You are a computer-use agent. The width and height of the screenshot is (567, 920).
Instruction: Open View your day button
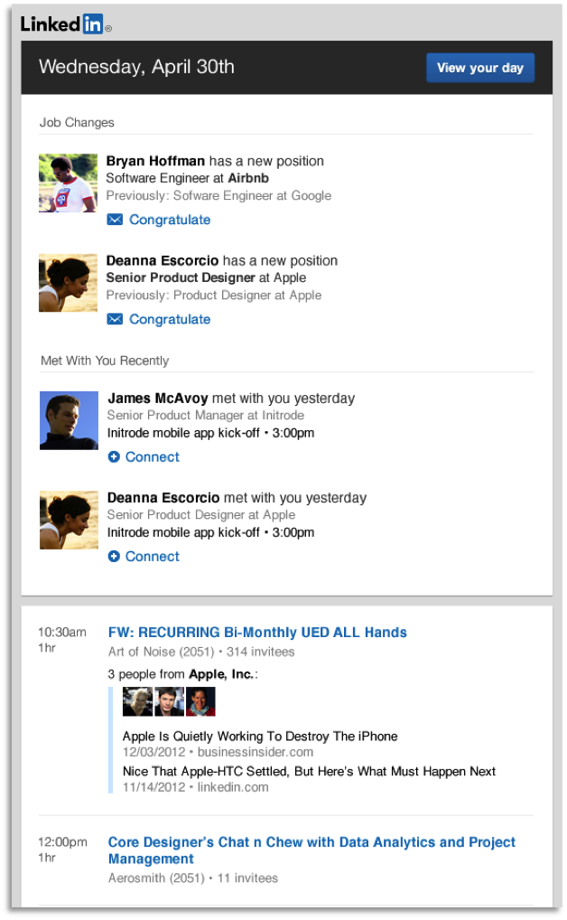479,68
